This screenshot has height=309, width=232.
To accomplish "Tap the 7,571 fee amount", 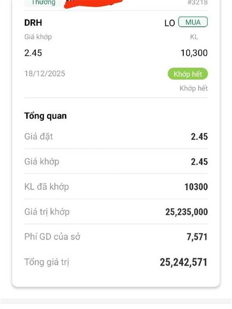I will coord(197,237).
